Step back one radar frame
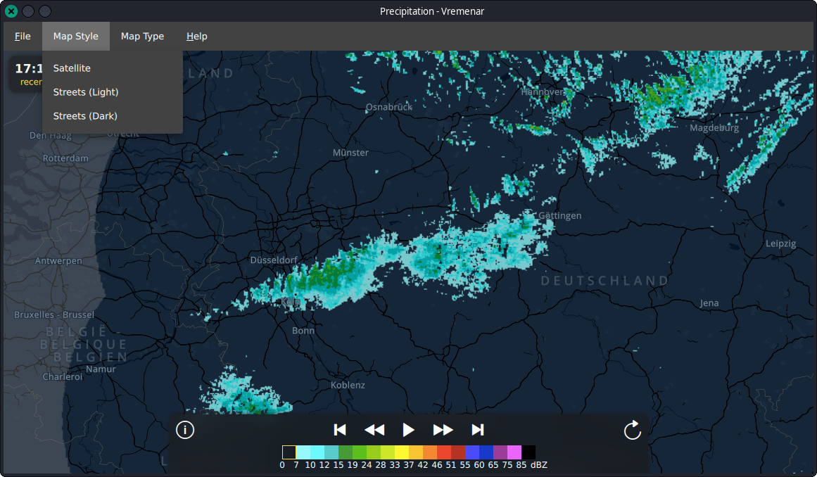817x477 pixels. [374, 430]
